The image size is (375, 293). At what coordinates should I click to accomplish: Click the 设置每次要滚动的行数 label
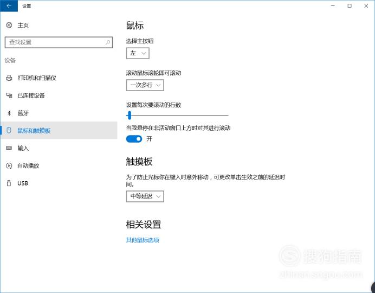click(x=153, y=105)
